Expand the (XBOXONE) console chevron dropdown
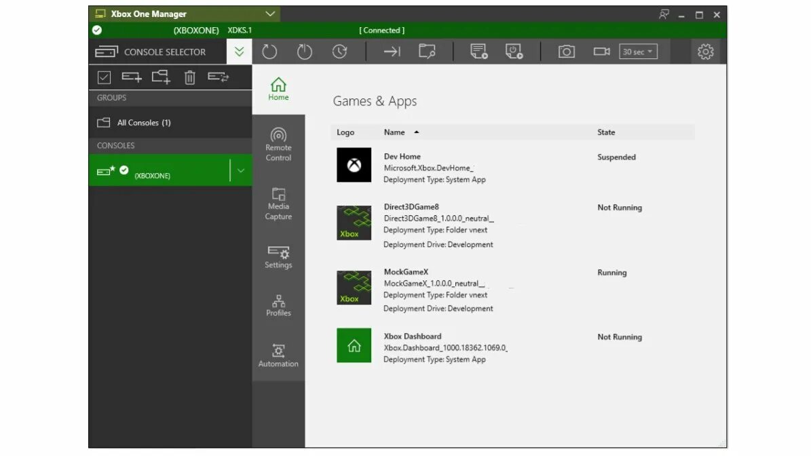 coord(240,170)
